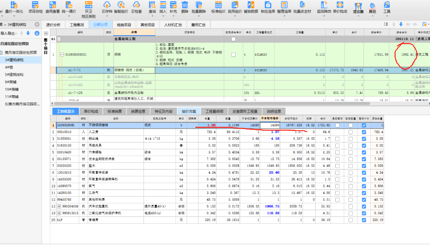
Task: Run 项目自检 project self-check
Action: point(35,5)
